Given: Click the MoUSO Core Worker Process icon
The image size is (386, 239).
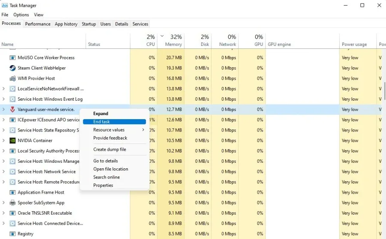Looking at the screenshot, I should click(12, 57).
